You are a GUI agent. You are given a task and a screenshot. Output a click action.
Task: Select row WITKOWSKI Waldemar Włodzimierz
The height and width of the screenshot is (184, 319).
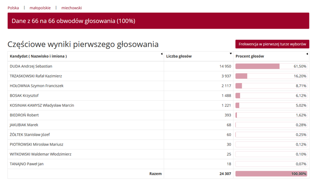[158, 154]
